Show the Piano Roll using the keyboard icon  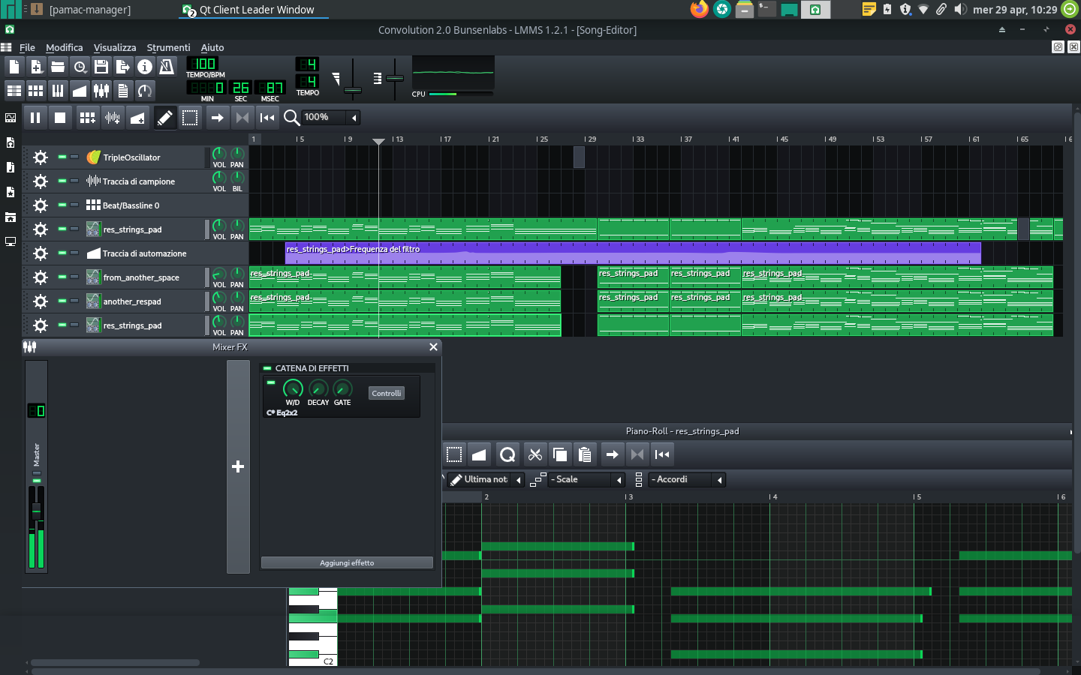pos(58,91)
